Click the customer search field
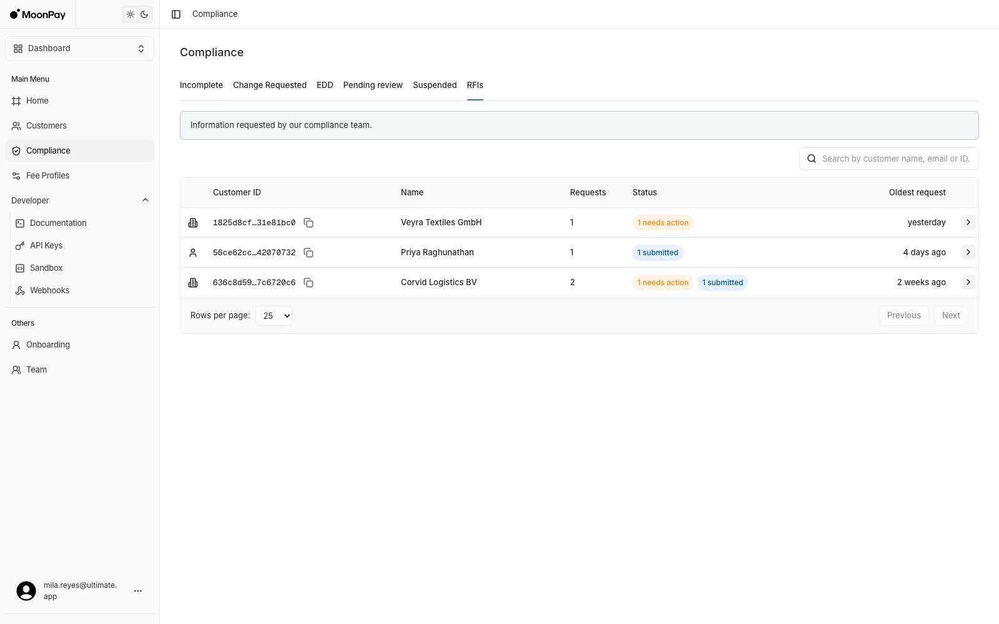Image resolution: width=999 pixels, height=624 pixels. pyautogui.click(x=889, y=158)
